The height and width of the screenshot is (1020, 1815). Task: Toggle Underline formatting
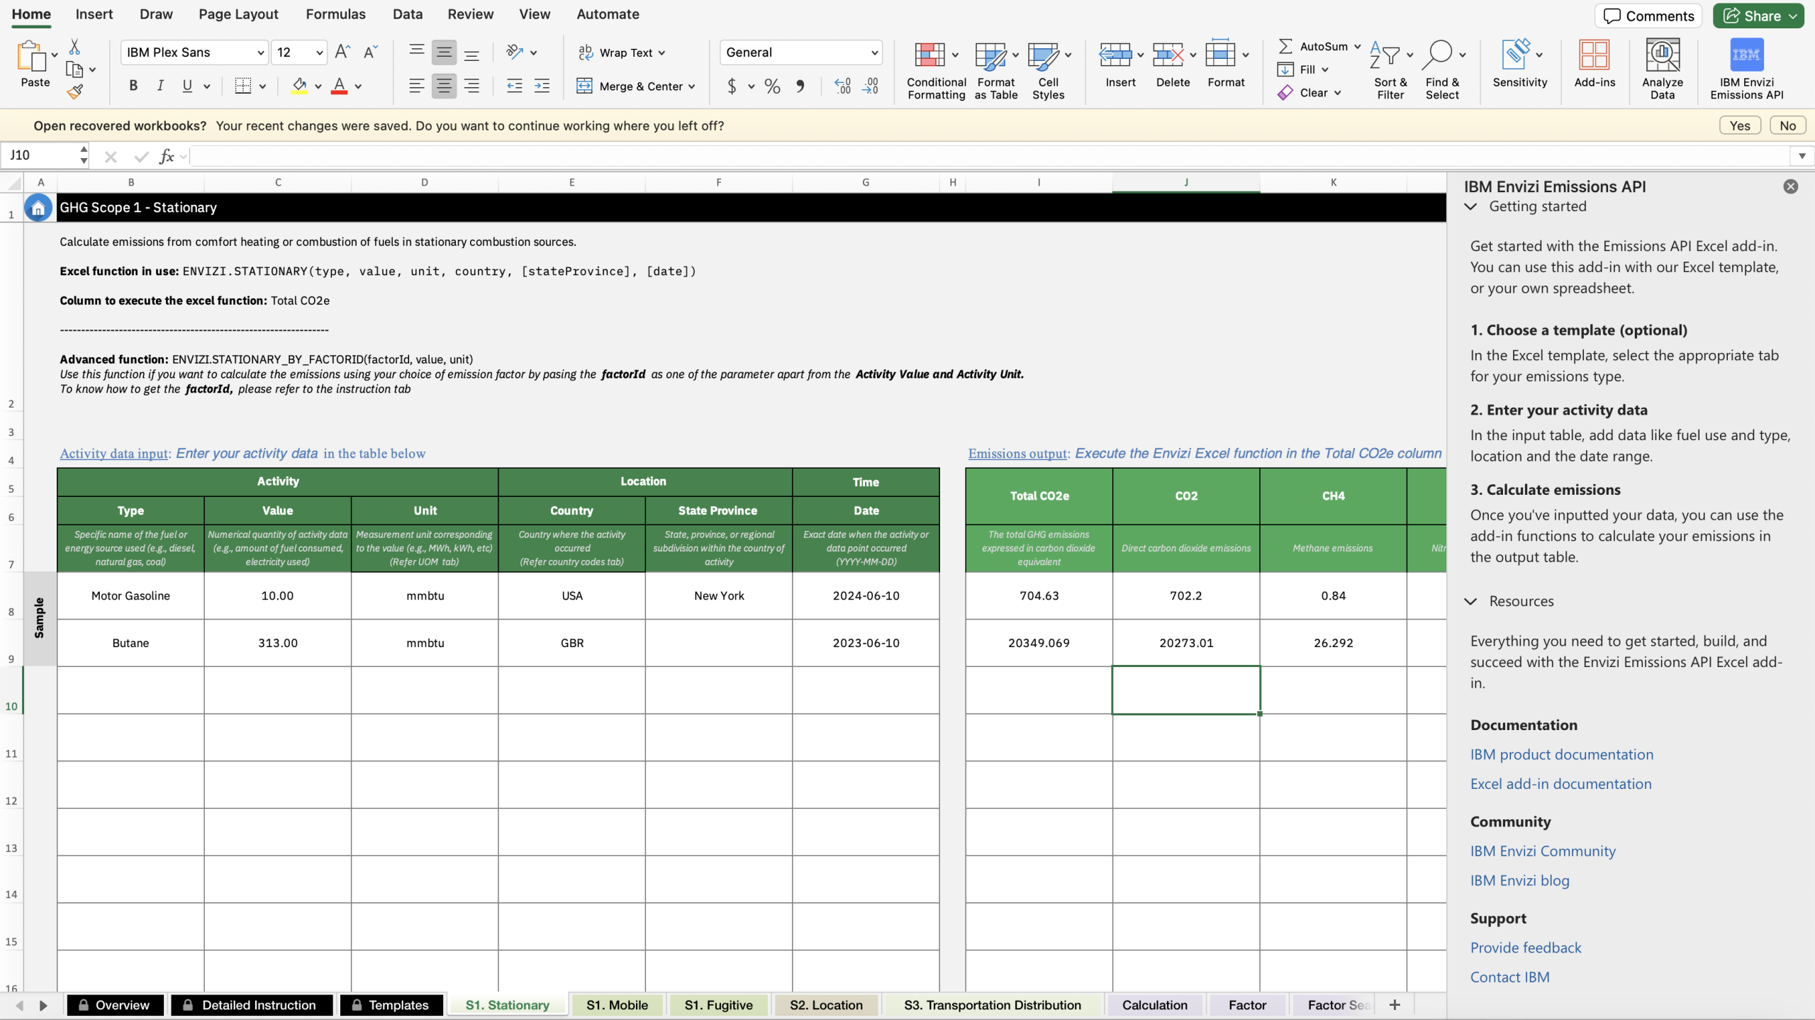(x=187, y=86)
